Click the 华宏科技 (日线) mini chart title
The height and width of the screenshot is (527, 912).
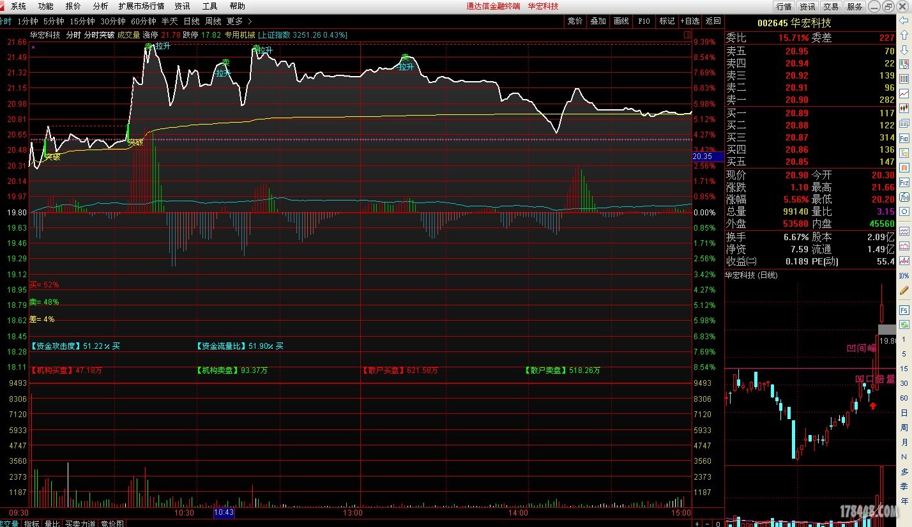pyautogui.click(x=752, y=275)
